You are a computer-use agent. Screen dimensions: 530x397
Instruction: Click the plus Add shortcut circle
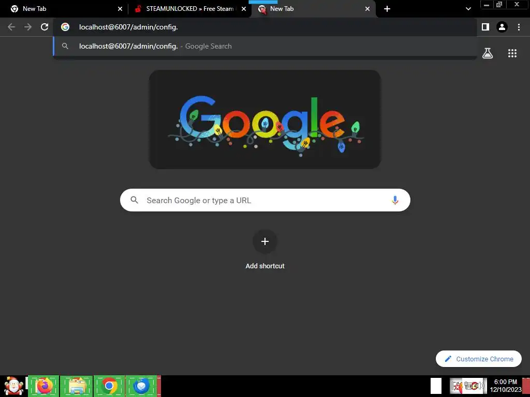click(265, 241)
